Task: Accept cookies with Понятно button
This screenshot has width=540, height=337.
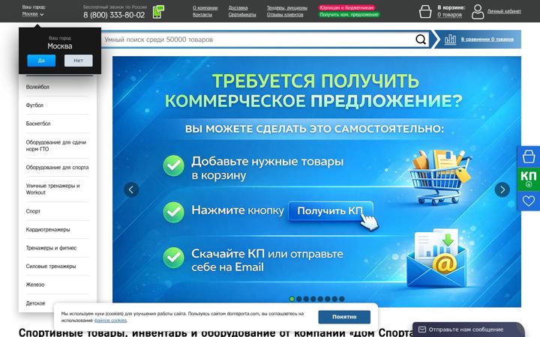Action: (x=344, y=317)
